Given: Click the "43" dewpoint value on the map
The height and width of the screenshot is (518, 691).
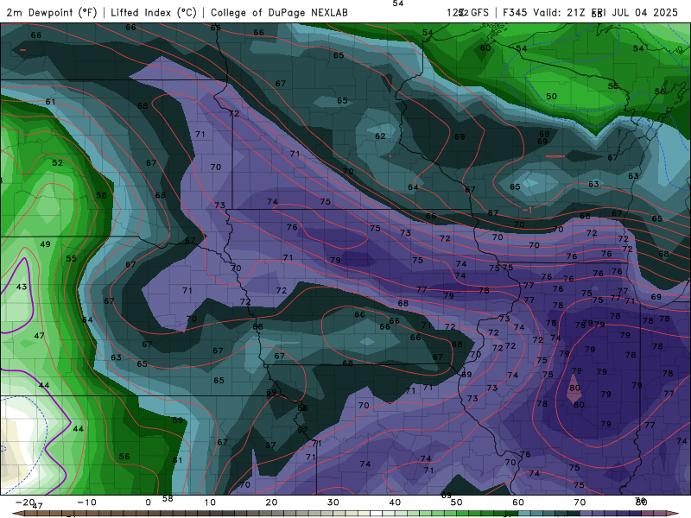Looking at the screenshot, I should click(21, 287).
